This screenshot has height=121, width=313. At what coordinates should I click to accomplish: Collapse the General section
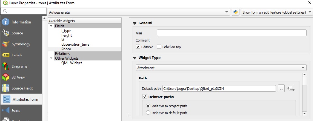coord(135,23)
